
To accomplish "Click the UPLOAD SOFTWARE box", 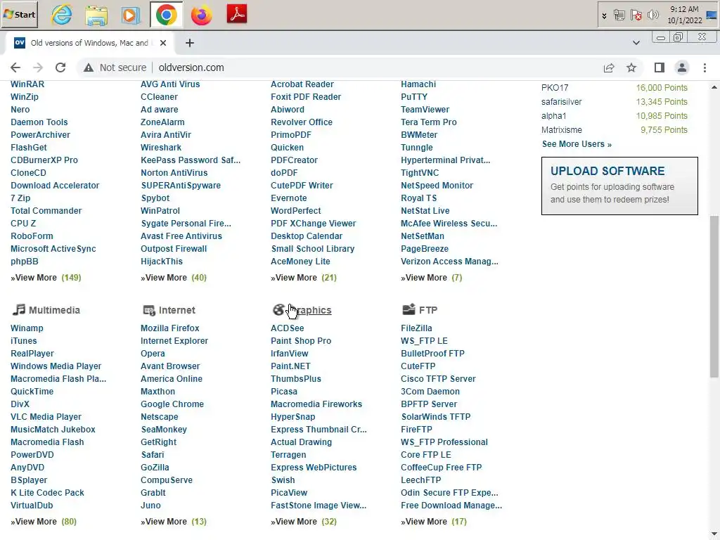I will coord(619,186).
